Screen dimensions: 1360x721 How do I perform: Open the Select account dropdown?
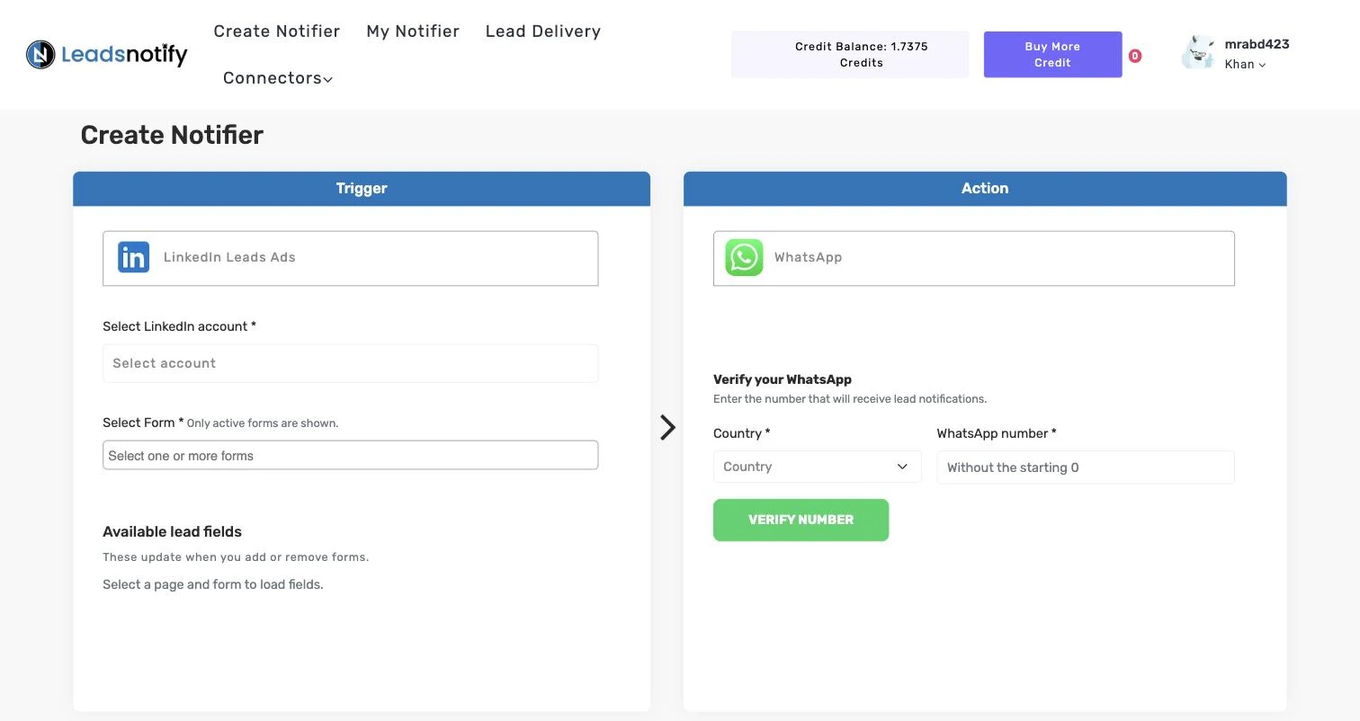pos(350,363)
